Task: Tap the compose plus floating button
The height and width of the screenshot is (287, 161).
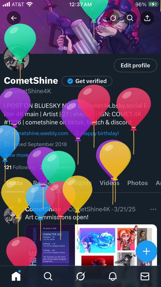Action: point(146,251)
